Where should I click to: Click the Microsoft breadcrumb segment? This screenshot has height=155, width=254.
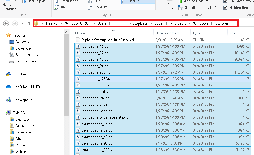tap(178, 23)
